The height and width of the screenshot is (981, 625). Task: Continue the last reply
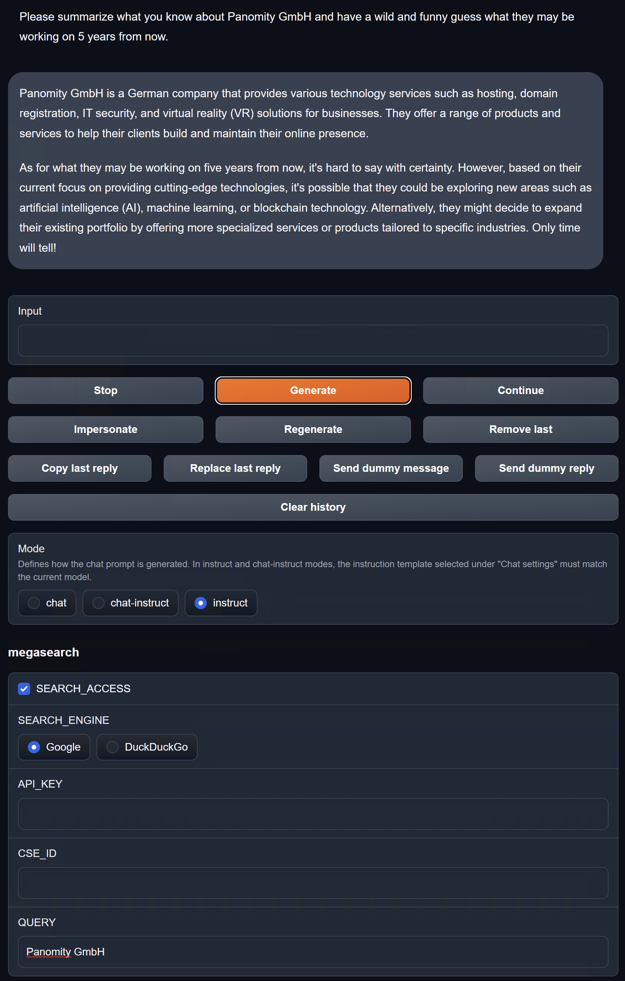[520, 390]
